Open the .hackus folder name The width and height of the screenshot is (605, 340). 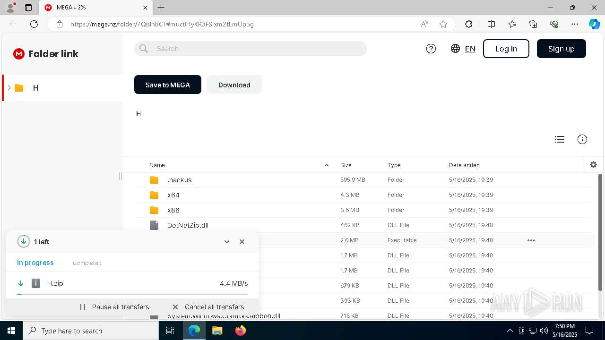(179, 180)
